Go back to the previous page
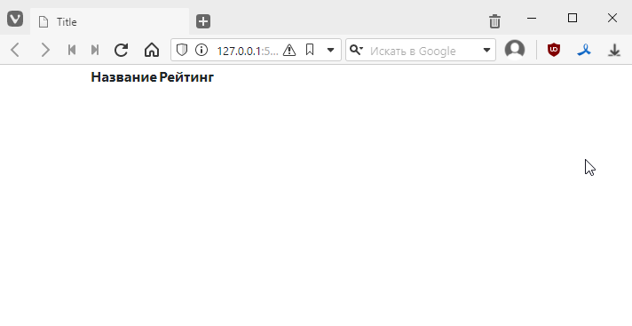The image size is (632, 326). pos(15,50)
